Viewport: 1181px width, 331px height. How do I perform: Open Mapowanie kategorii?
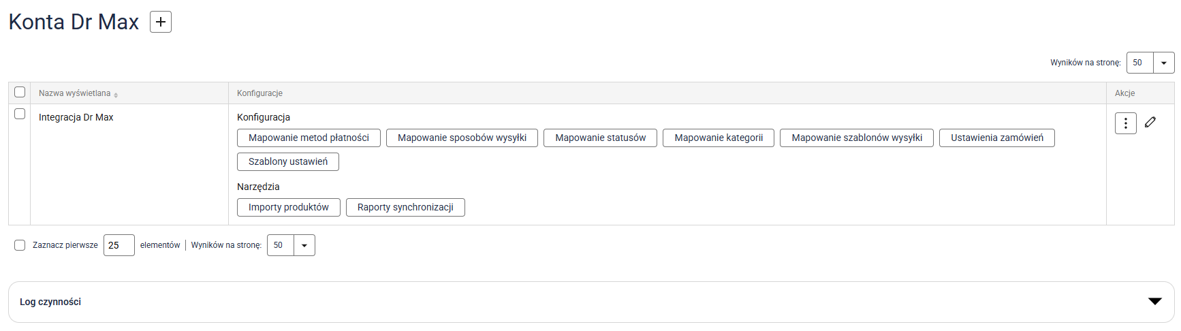719,138
